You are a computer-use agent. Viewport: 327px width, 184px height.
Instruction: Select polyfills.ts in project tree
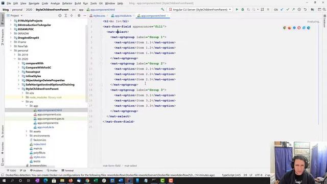(39, 153)
